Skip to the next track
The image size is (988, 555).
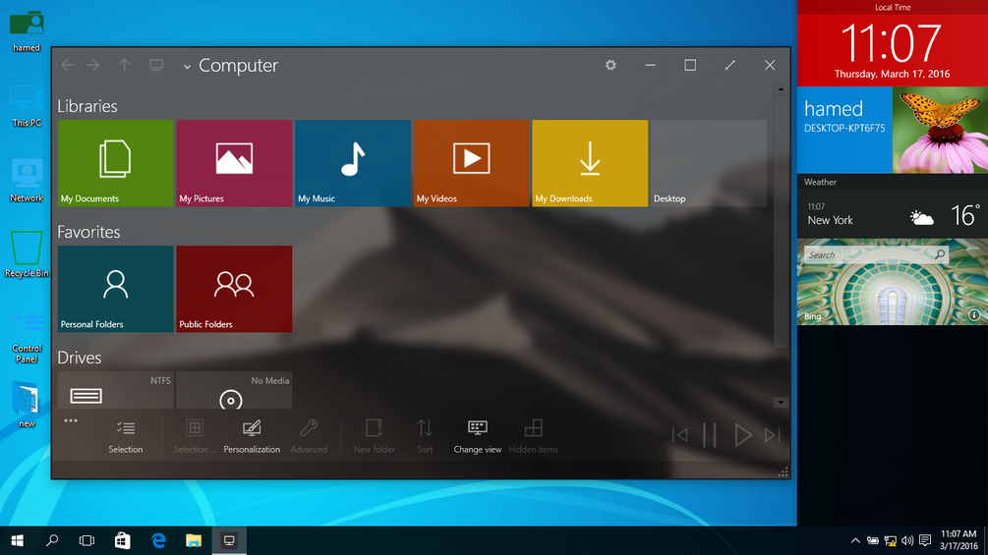point(773,435)
